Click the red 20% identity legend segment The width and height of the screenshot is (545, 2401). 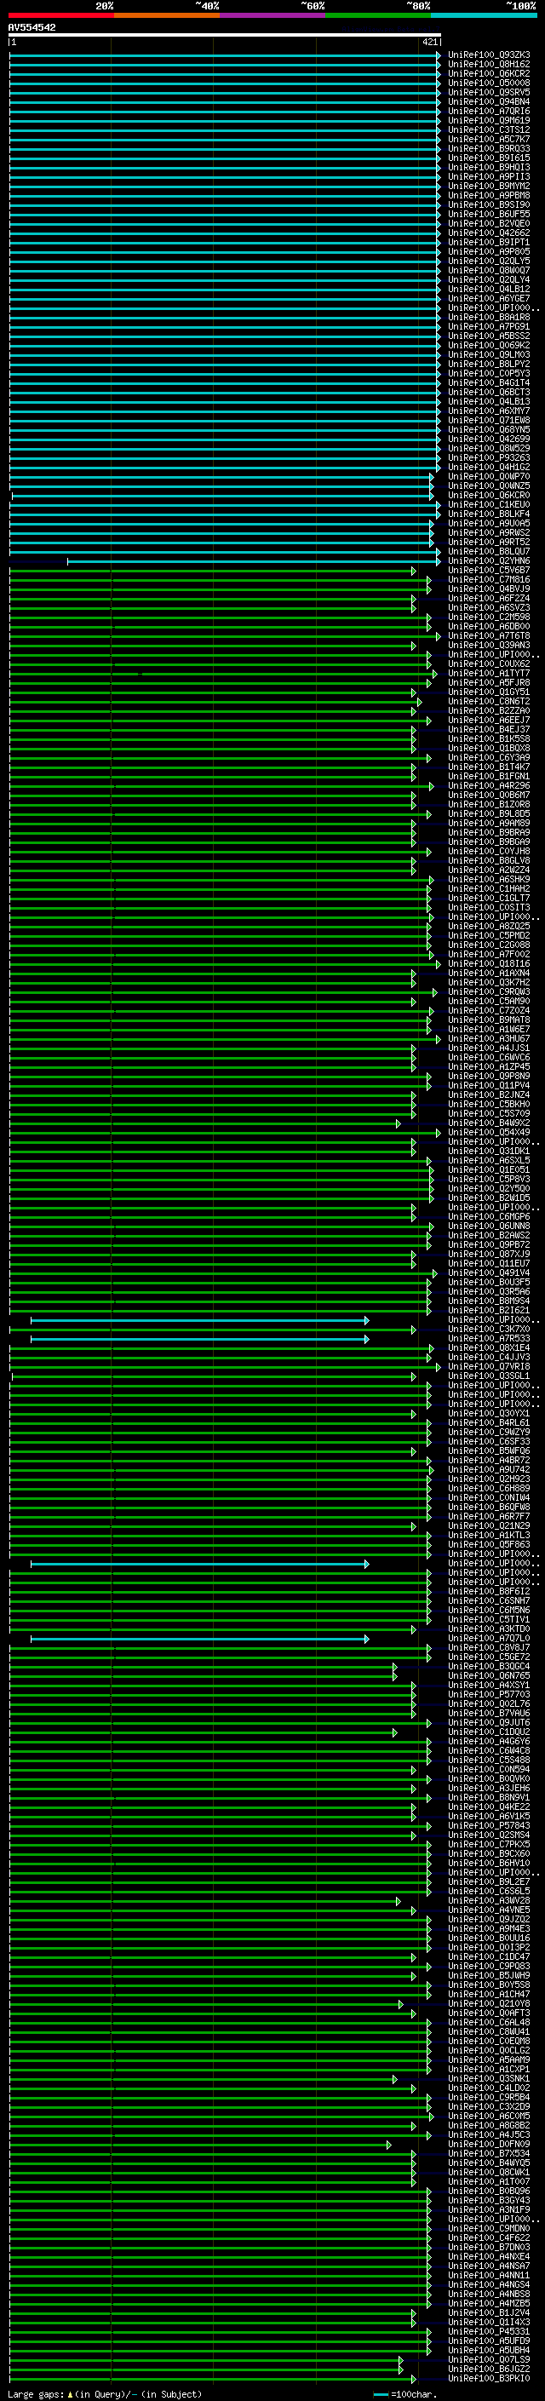pyautogui.click(x=60, y=15)
